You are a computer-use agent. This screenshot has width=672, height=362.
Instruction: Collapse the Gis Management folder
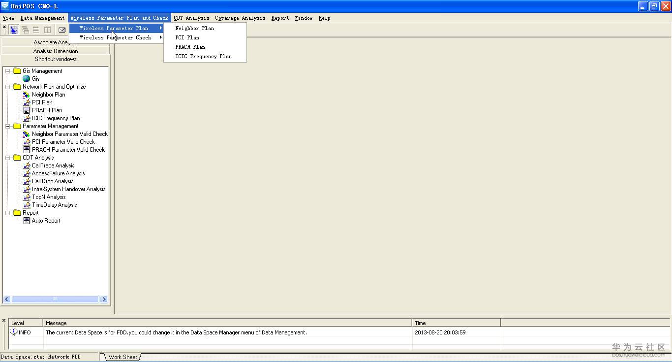tap(8, 71)
